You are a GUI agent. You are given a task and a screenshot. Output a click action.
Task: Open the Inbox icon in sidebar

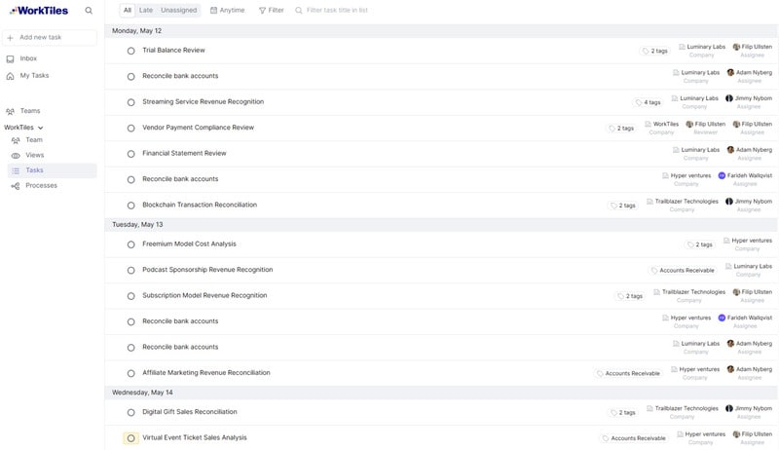tap(11, 58)
